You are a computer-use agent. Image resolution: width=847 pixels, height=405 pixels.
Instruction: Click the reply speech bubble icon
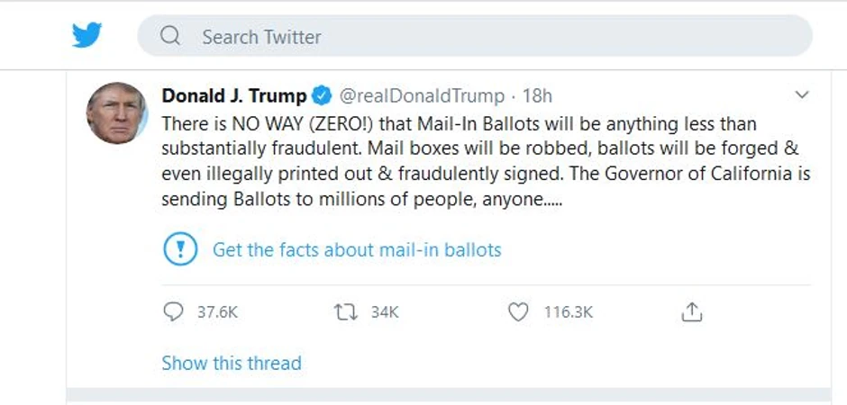[173, 311]
